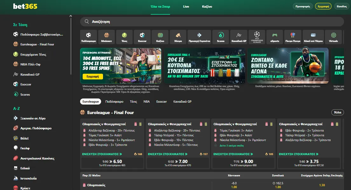Select the boosted 7.00 odds
The height and width of the screenshot is (190, 351).
pyautogui.click(x=178, y=163)
